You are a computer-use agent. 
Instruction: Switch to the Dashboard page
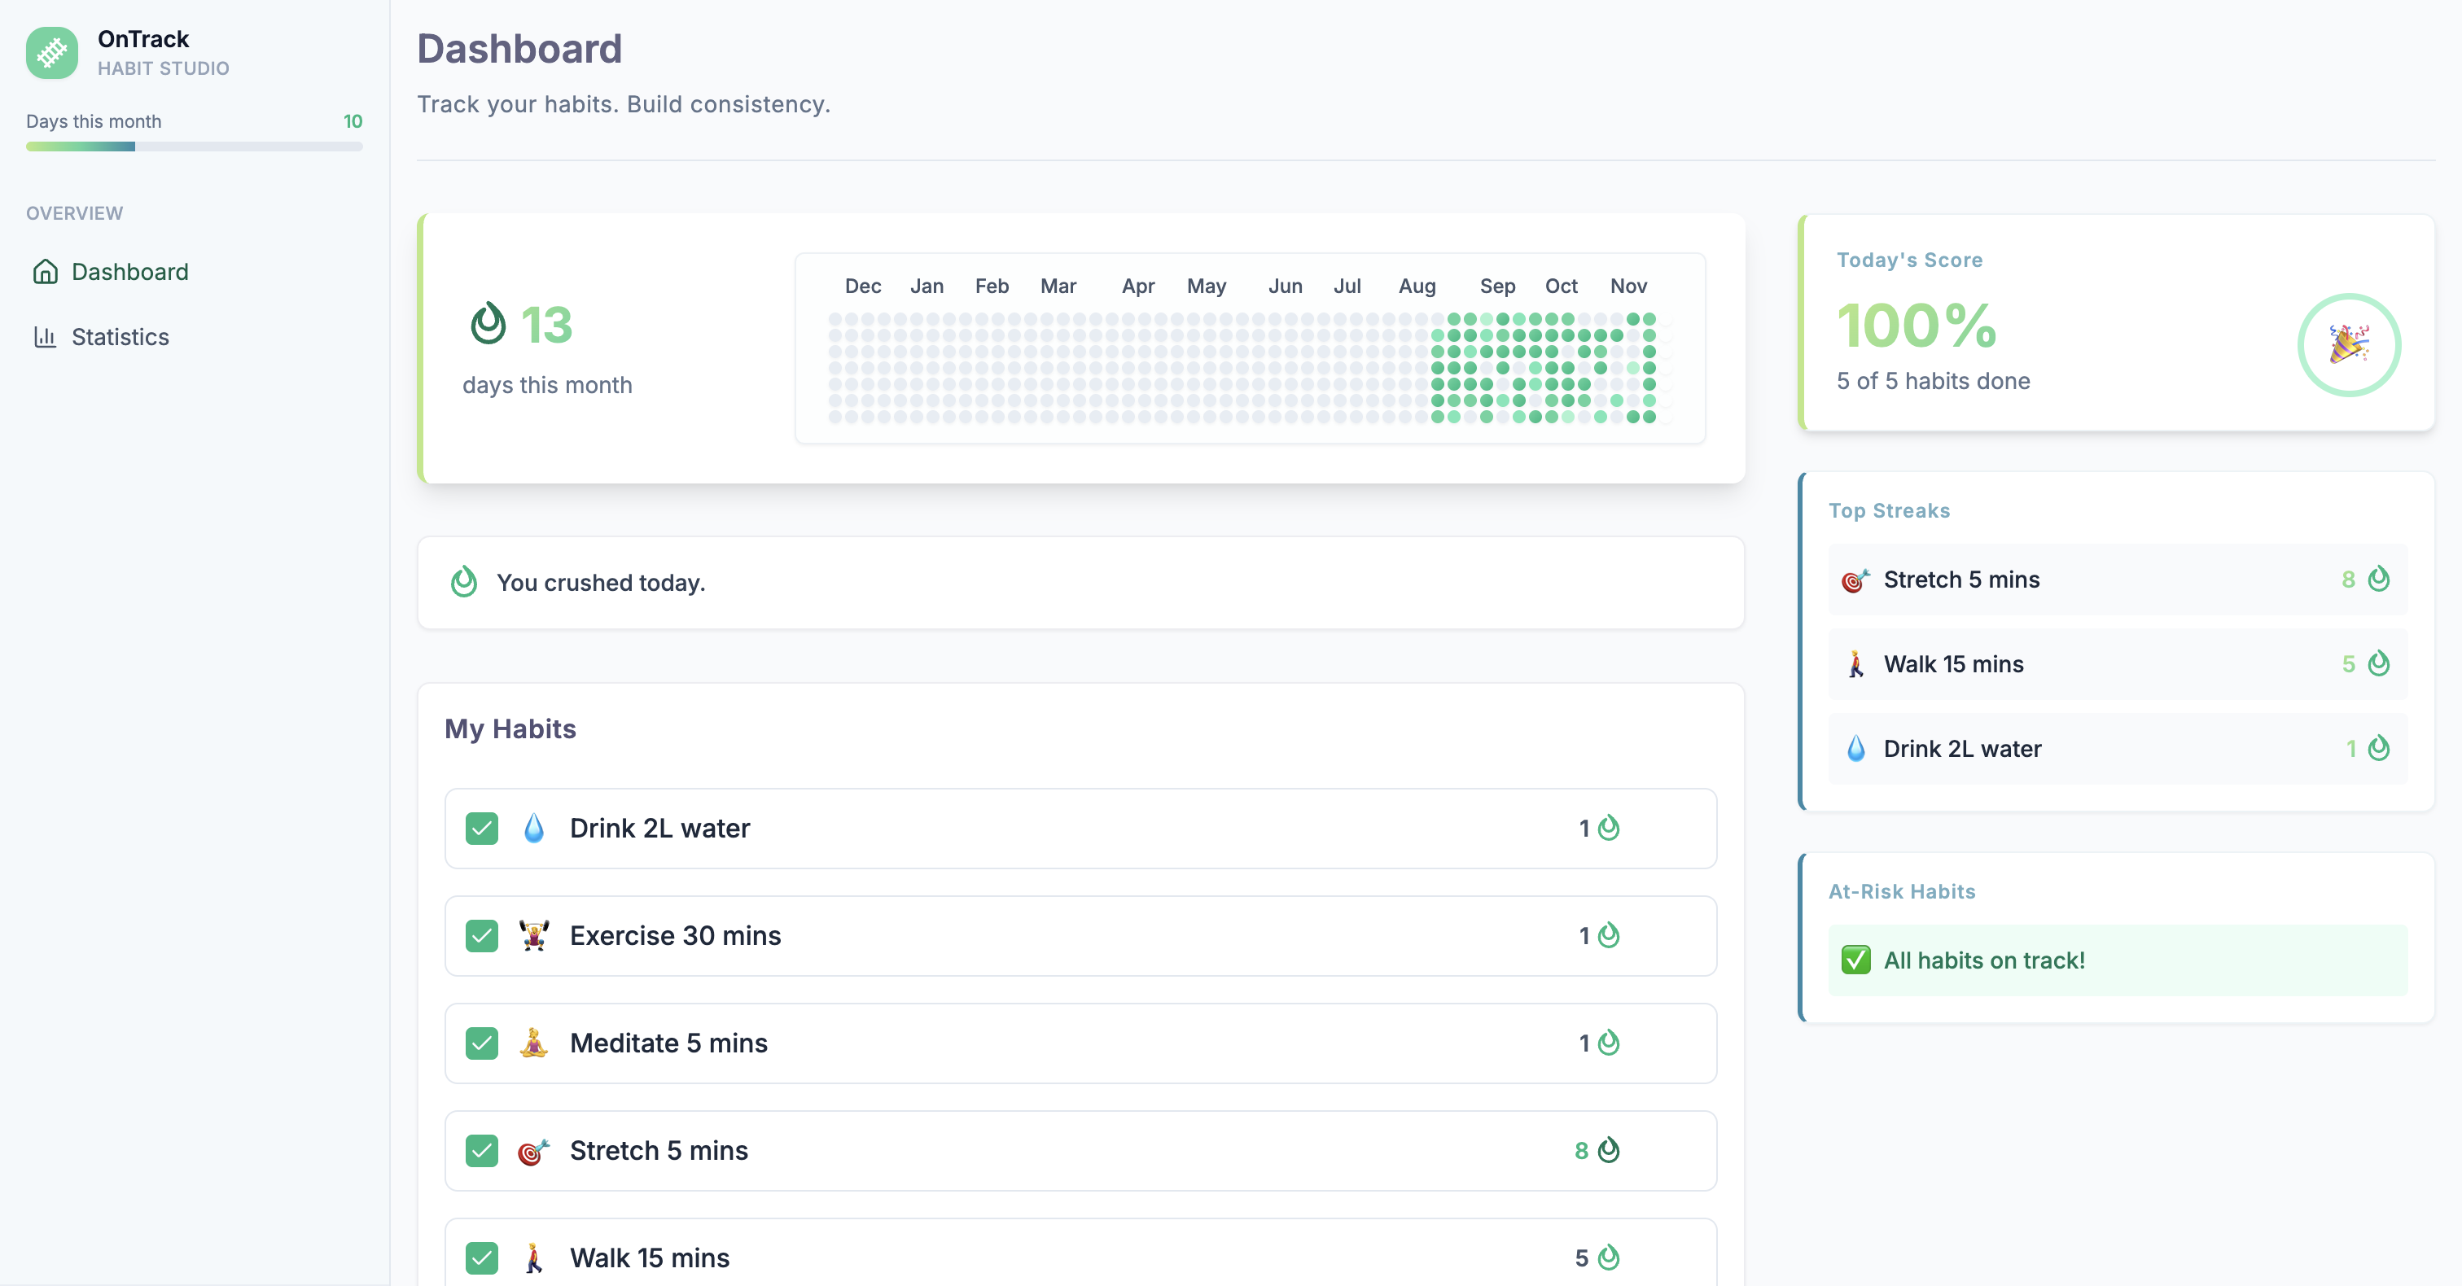coord(130,273)
